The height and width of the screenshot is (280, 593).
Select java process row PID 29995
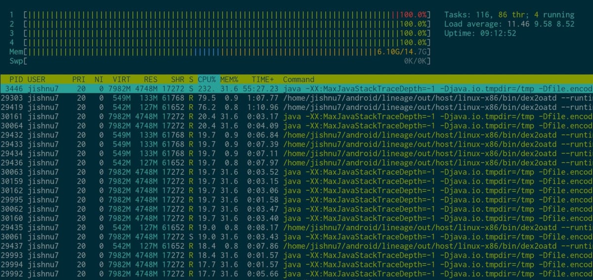[x=296, y=200]
